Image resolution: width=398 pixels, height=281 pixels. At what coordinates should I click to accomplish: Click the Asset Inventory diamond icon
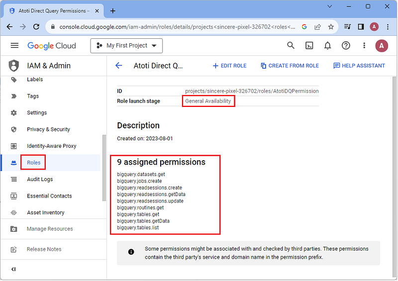pos(14,213)
